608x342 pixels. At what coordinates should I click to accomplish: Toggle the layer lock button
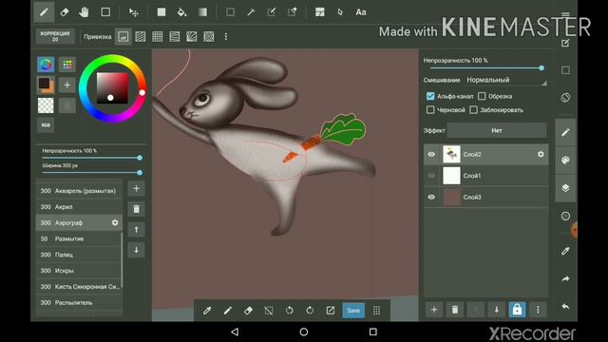pyautogui.click(x=517, y=310)
